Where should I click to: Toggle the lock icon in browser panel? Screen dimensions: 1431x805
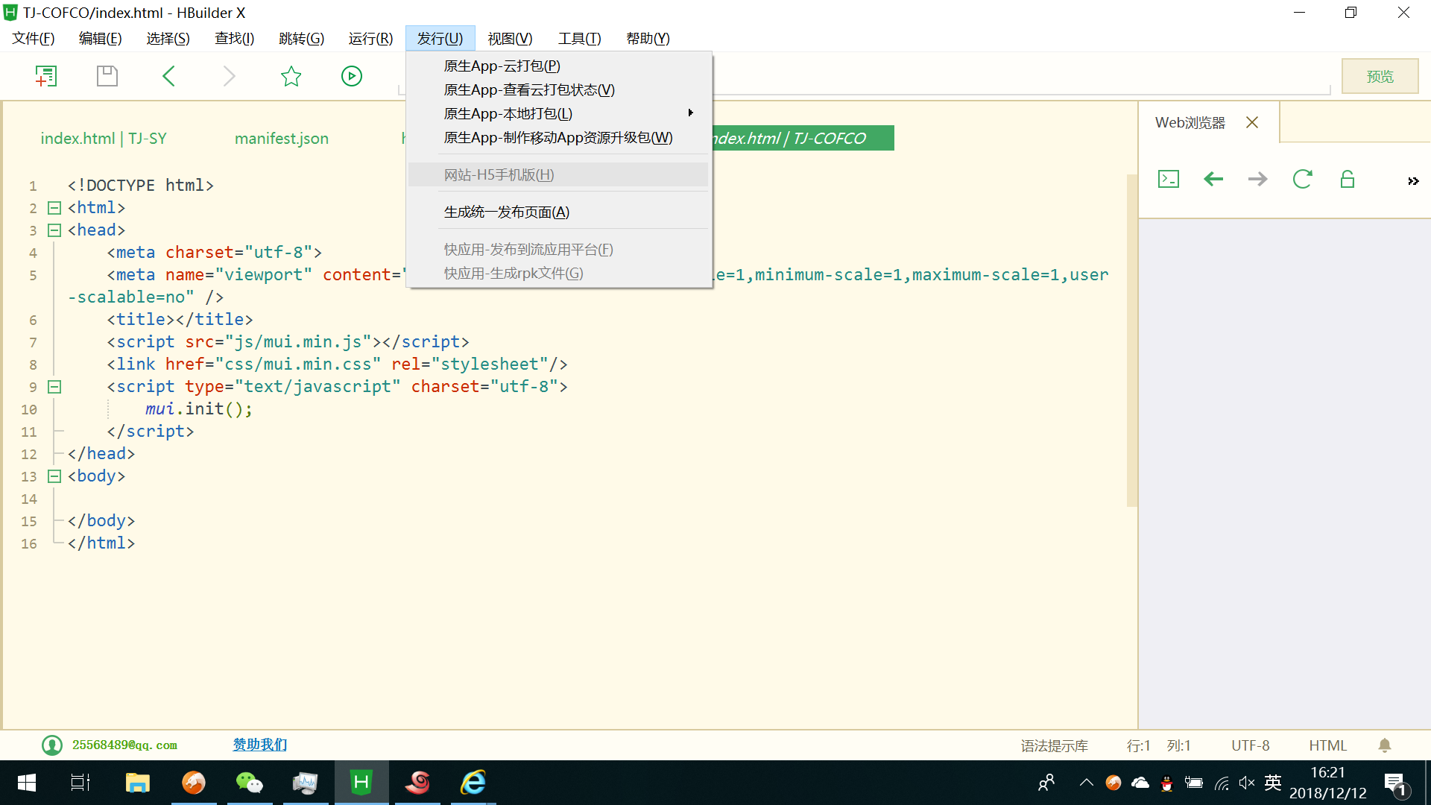[1347, 179]
